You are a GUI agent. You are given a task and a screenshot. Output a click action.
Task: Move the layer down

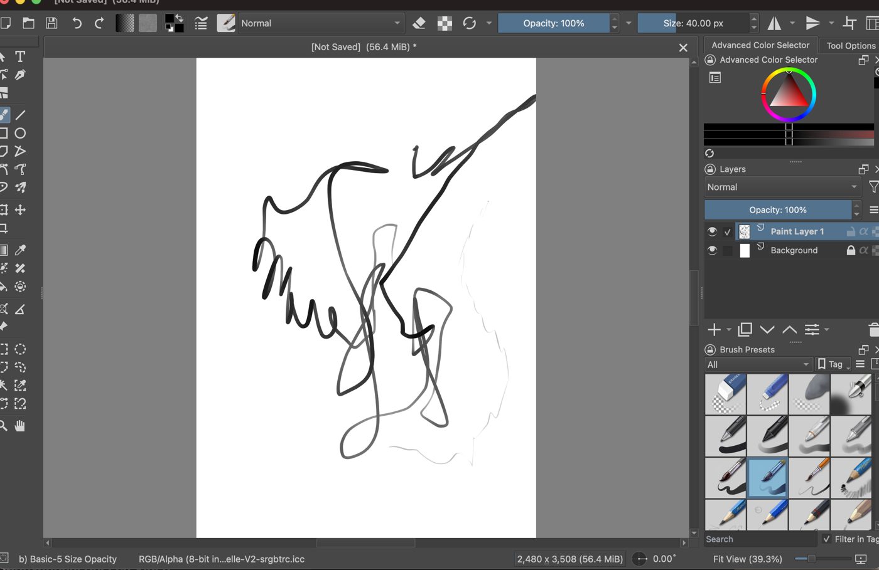coord(767,329)
